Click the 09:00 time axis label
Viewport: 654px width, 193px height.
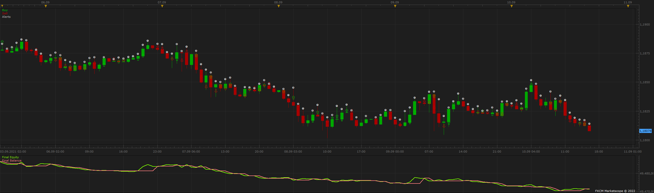coord(89,152)
